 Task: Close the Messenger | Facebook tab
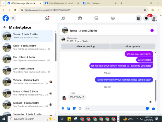tap(40, 3)
